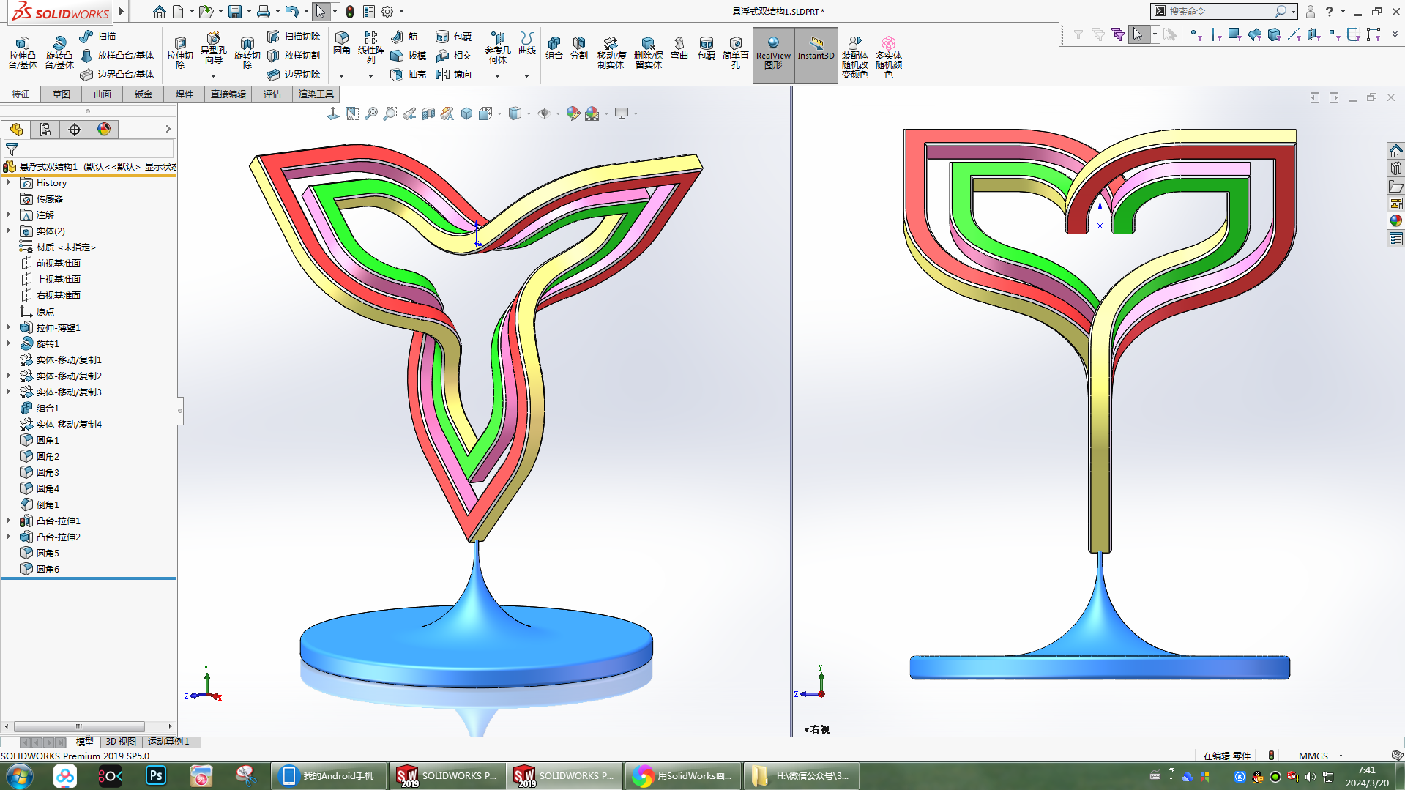Click the 组合 combine tool
Image resolution: width=1405 pixels, height=790 pixels.
pyautogui.click(x=554, y=48)
